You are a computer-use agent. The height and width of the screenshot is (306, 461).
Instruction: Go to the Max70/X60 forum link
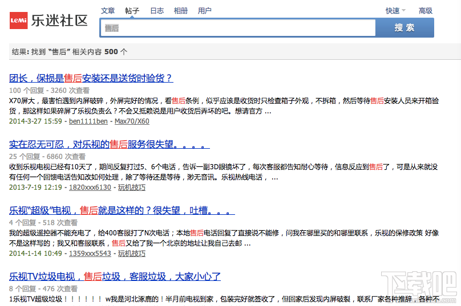pyautogui.click(x=132, y=121)
